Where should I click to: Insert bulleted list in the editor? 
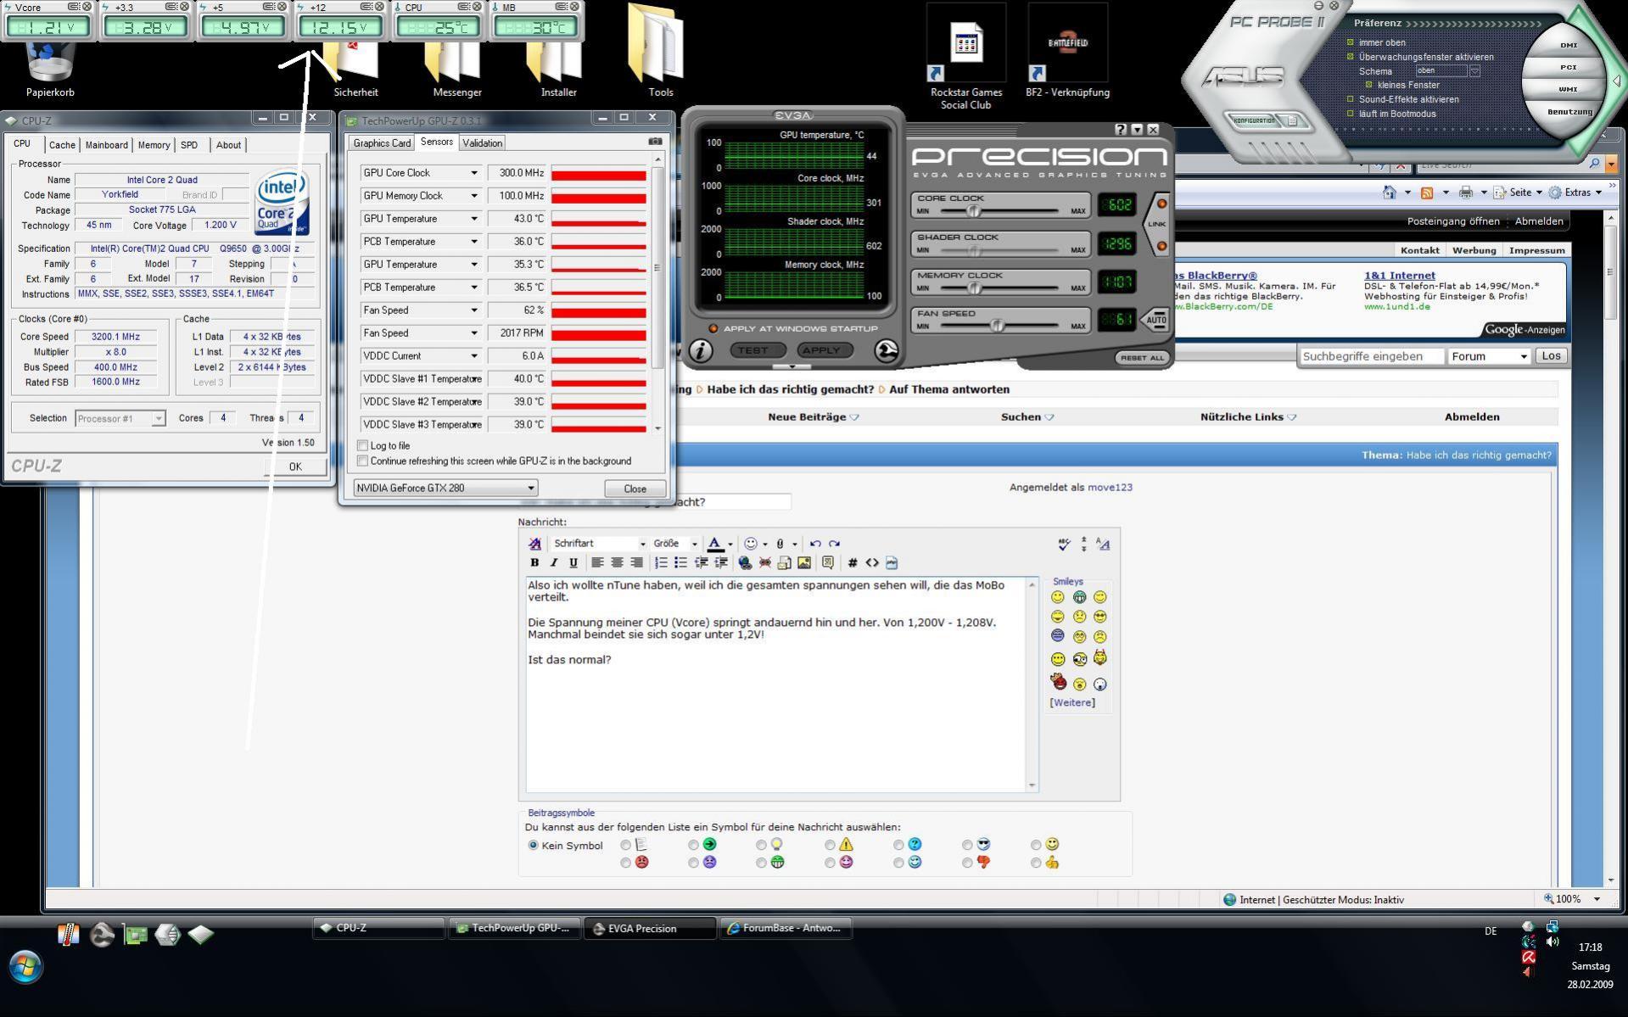pos(680,562)
